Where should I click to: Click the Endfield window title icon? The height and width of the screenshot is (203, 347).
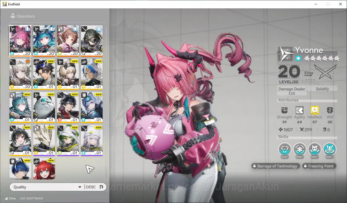[x=5, y=4]
